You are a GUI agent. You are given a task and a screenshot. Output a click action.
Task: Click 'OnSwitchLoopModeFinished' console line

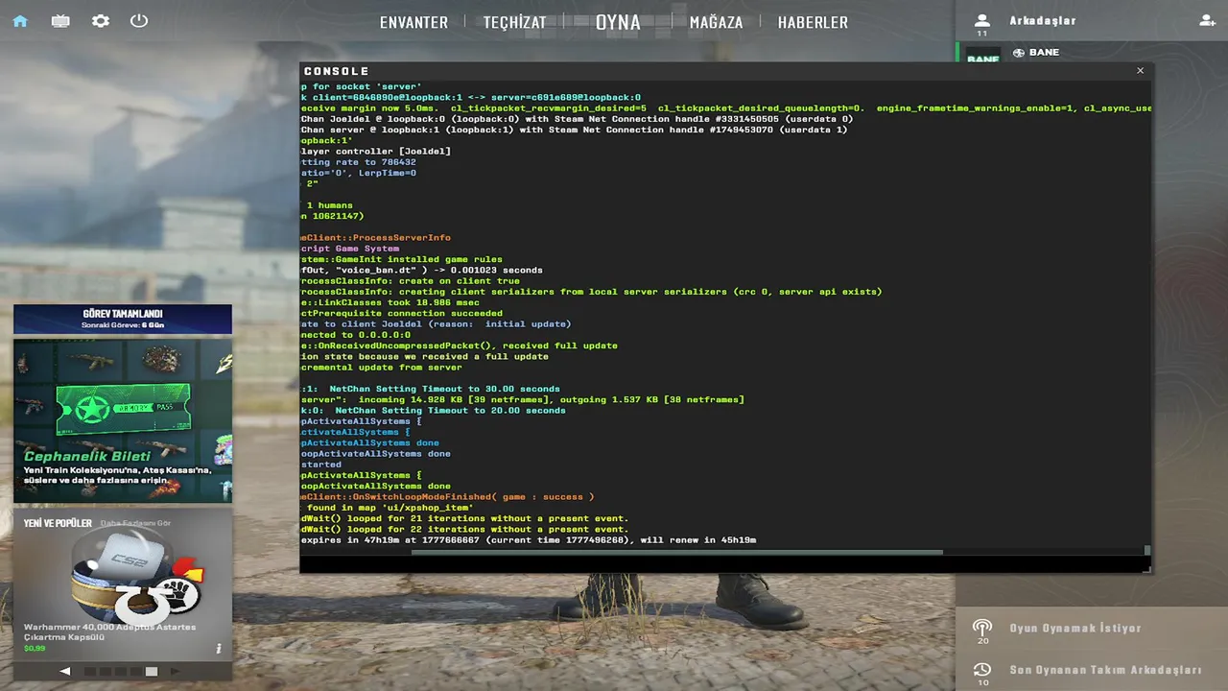coord(447,497)
